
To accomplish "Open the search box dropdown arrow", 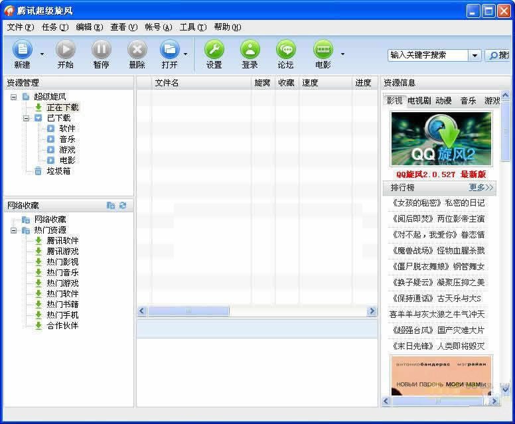I will tap(475, 56).
